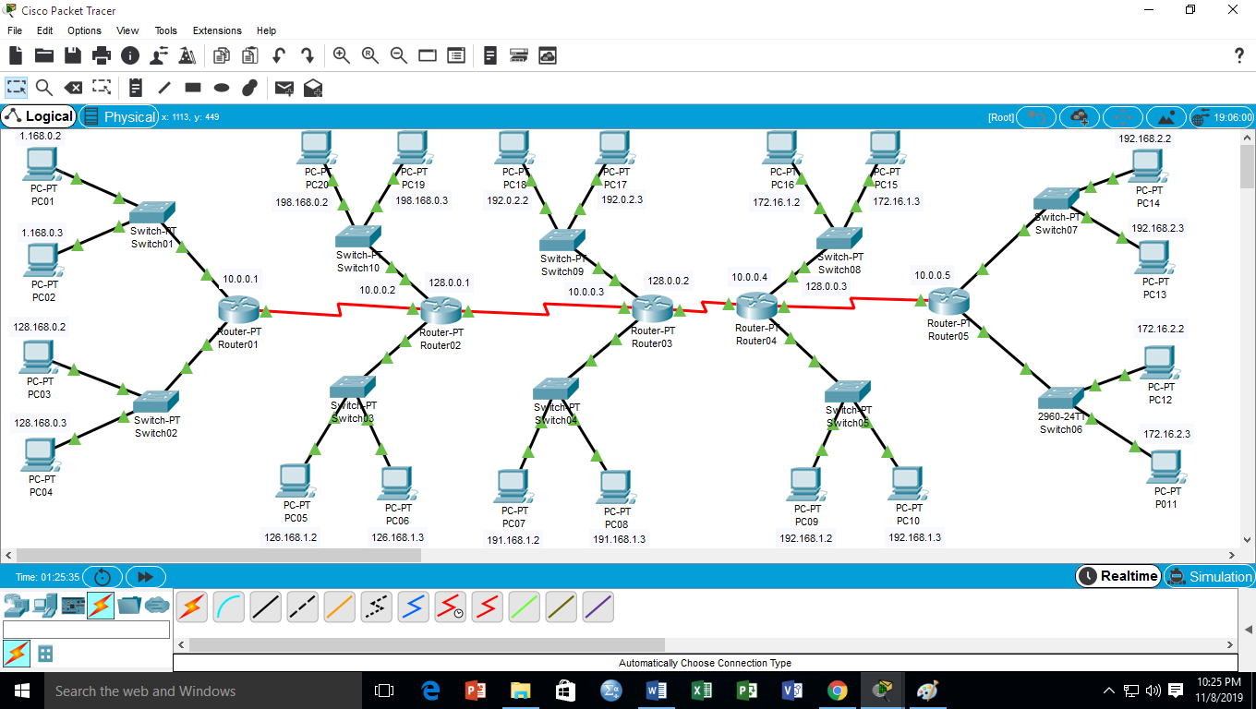This screenshot has height=709, width=1256.
Task: Open the File menu
Action: point(15,30)
